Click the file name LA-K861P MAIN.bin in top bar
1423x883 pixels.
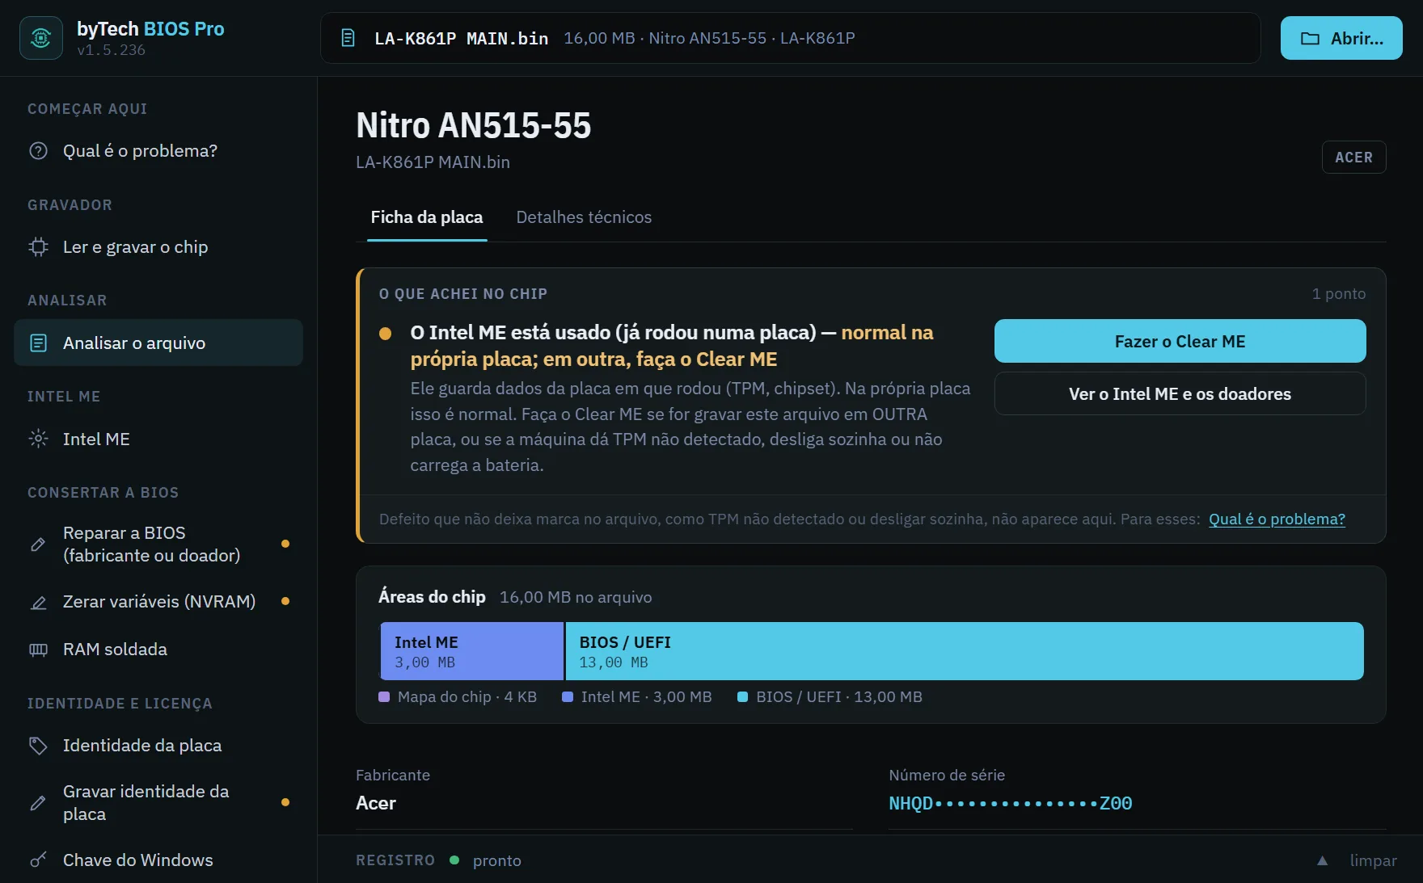coord(461,38)
